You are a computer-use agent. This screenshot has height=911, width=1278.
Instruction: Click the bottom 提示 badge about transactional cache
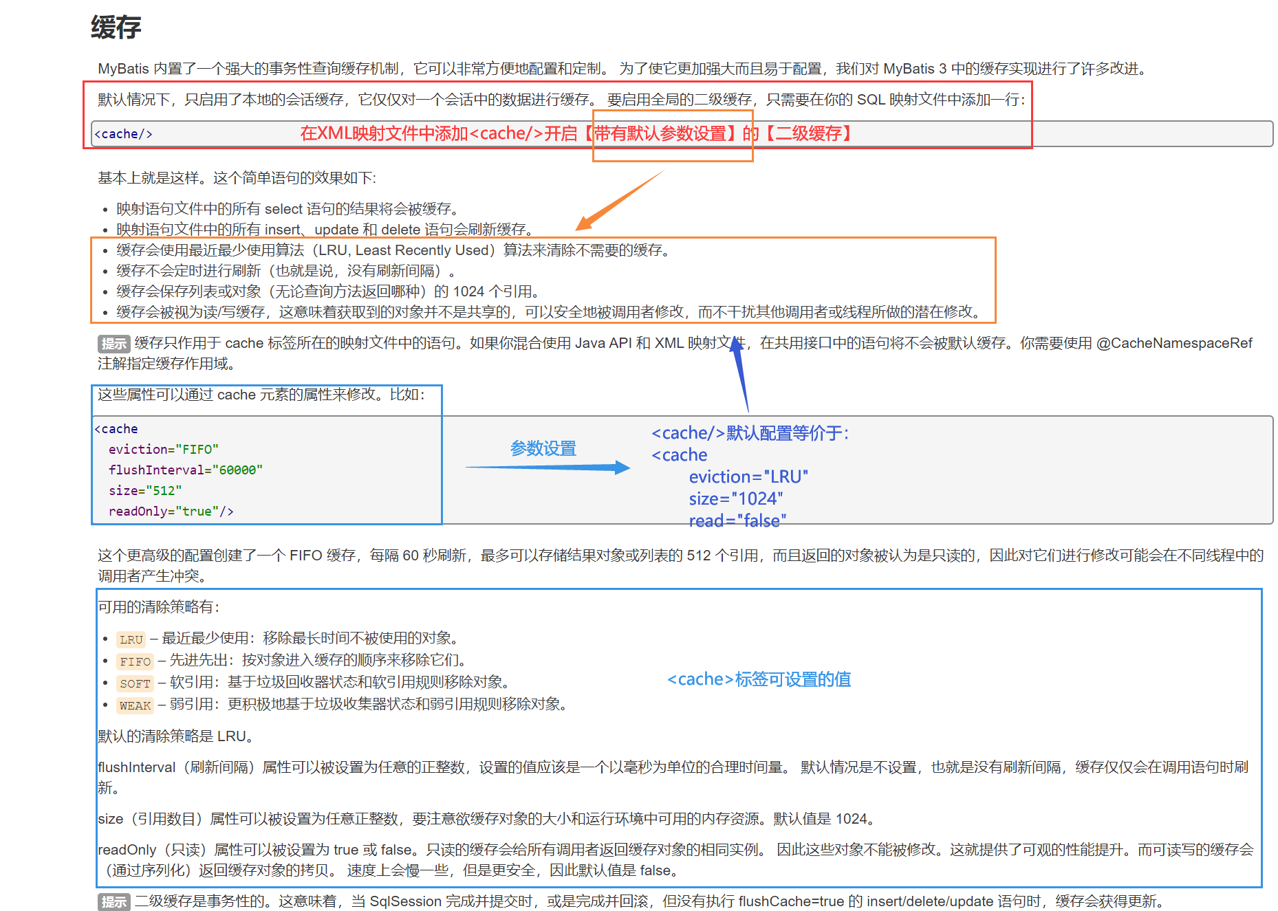113,901
